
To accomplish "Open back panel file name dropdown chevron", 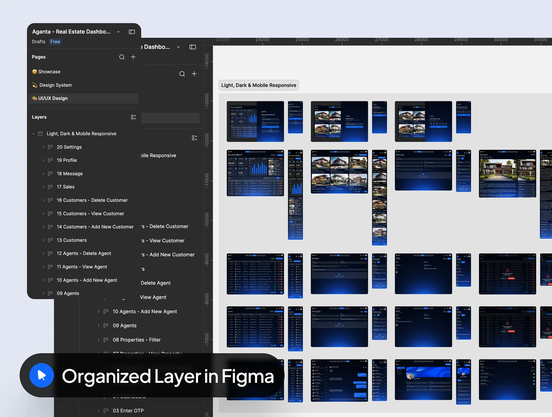I will point(178,47).
